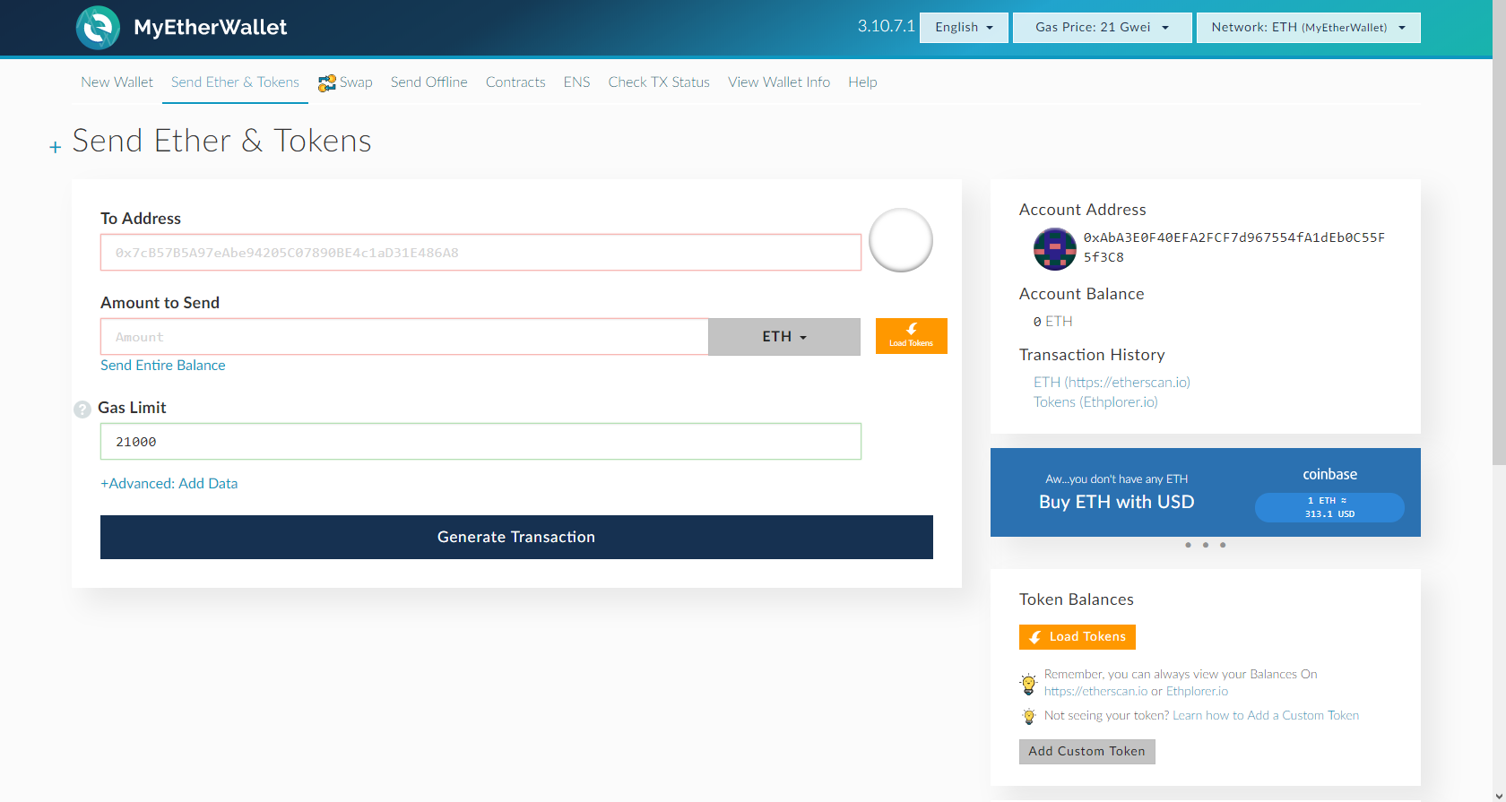Click the account address text 0xAbA3E0F4...
The image size is (1506, 802).
1234,247
